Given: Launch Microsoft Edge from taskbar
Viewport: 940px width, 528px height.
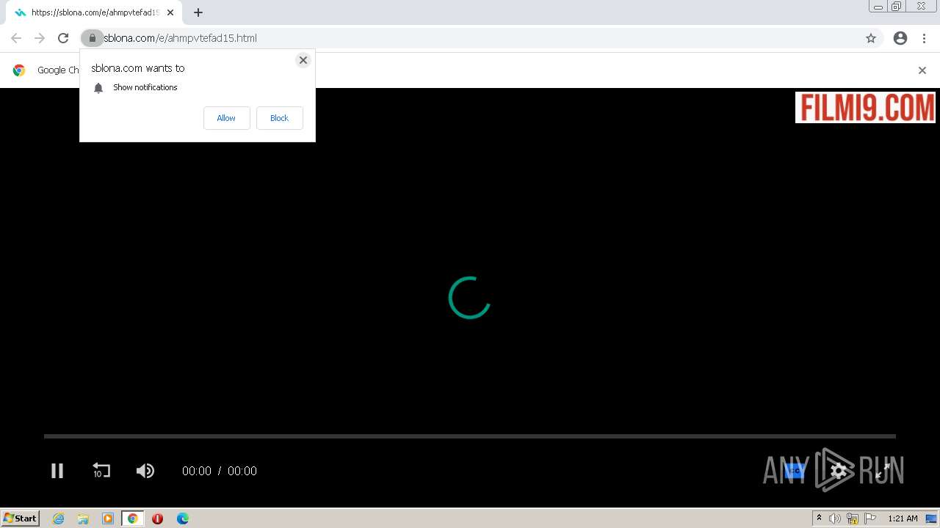Looking at the screenshot, I should [182, 518].
